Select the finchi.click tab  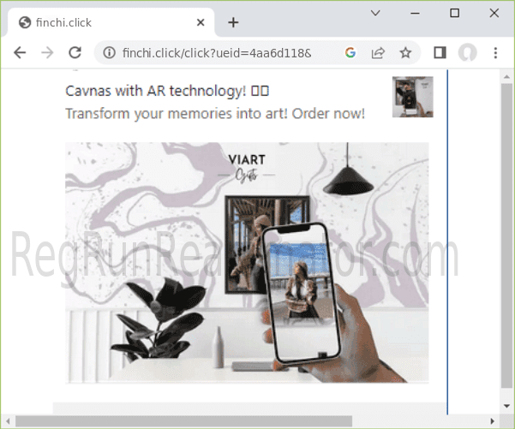point(103,22)
